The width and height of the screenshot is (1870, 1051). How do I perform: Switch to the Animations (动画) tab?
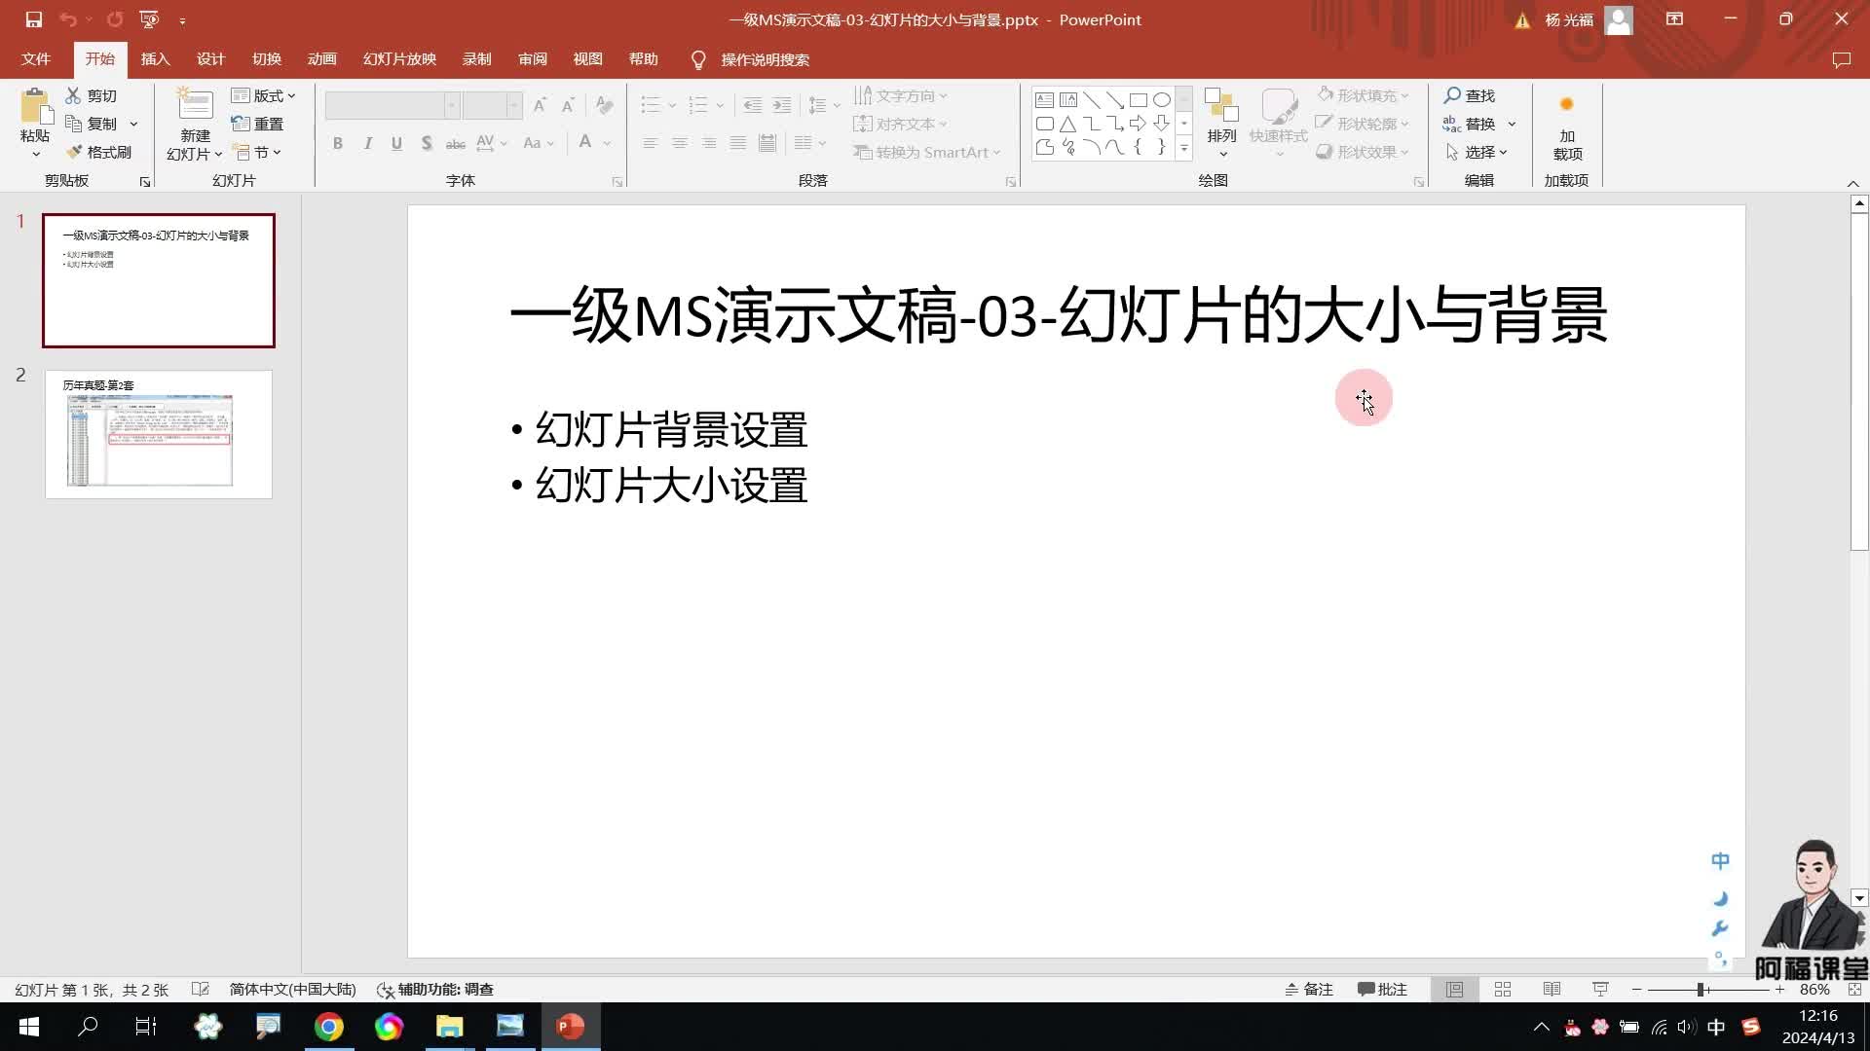[322, 59]
